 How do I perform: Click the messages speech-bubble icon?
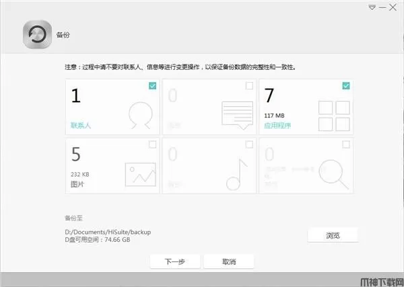tap(237, 115)
